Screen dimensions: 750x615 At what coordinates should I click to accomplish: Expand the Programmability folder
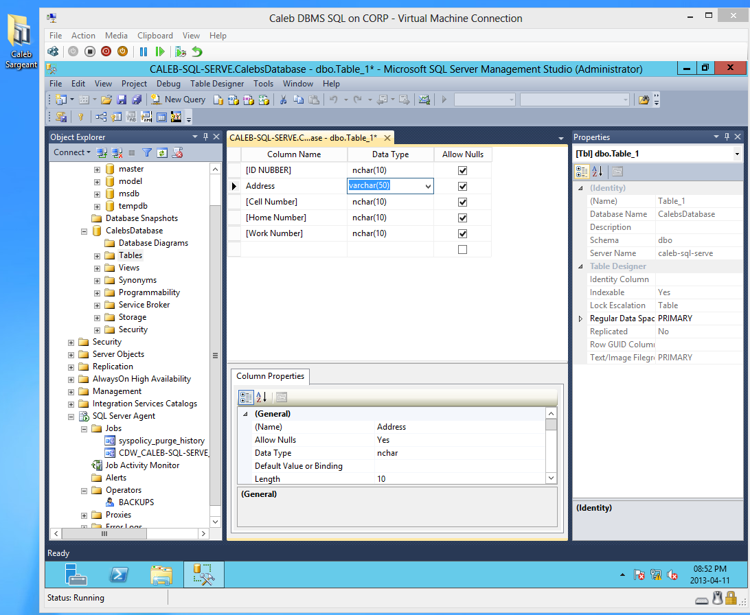[x=97, y=293]
